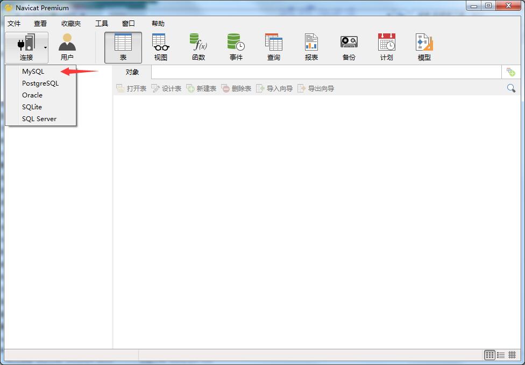Open the 报表 report toolbar icon
The image size is (525, 365).
(311, 47)
